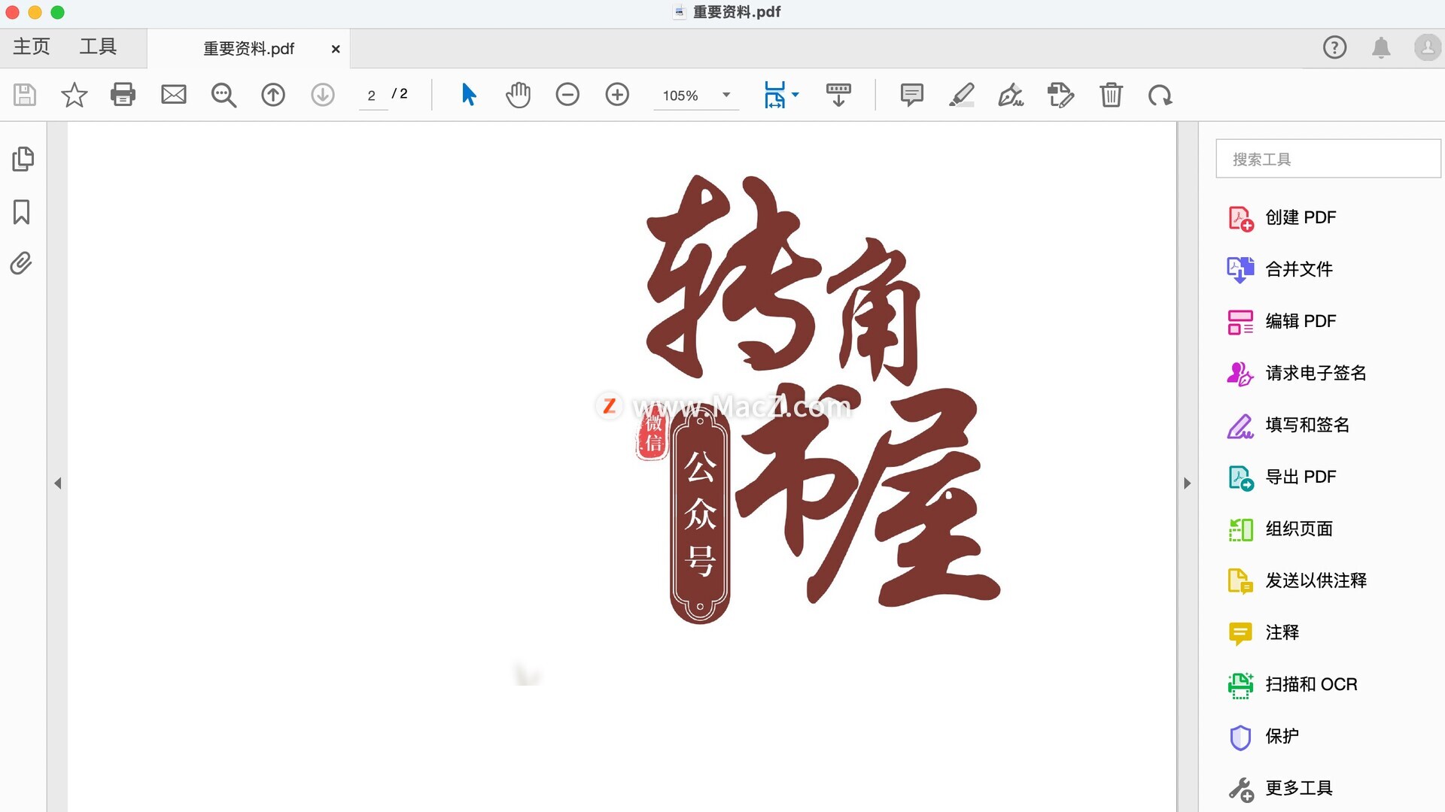Open the help question mark
This screenshot has width=1445, height=812.
[x=1334, y=47]
